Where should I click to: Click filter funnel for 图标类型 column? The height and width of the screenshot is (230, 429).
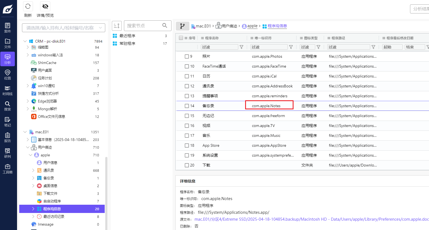tap(319, 47)
